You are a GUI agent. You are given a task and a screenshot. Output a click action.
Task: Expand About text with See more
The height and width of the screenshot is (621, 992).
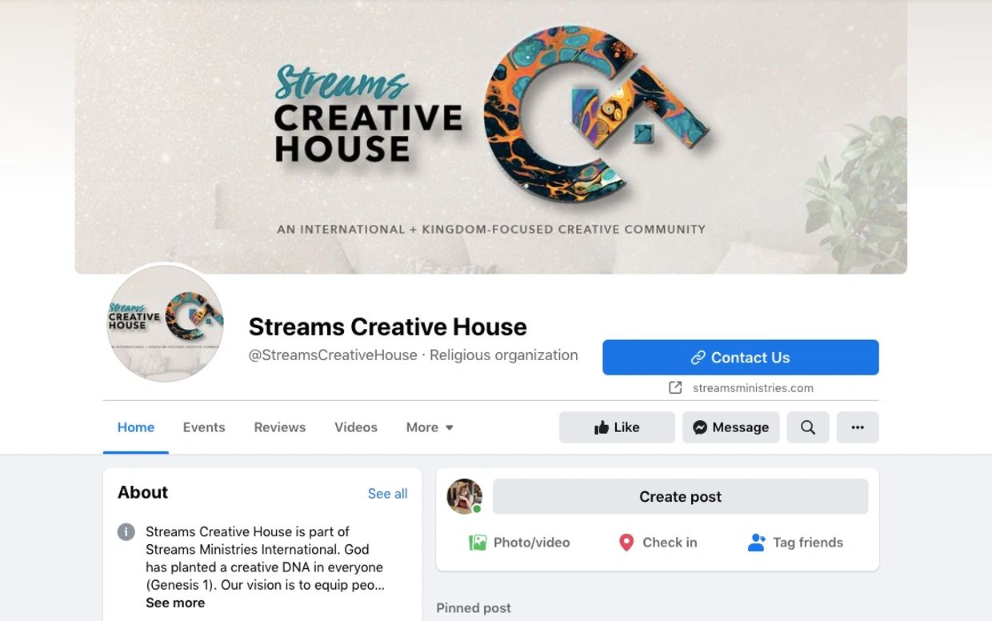pos(175,603)
